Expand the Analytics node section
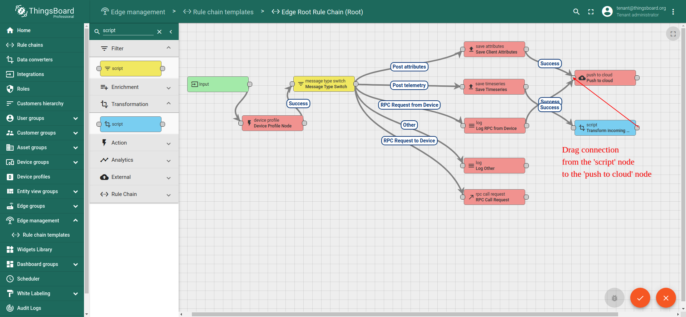This screenshot has height=317, width=686. tap(134, 160)
